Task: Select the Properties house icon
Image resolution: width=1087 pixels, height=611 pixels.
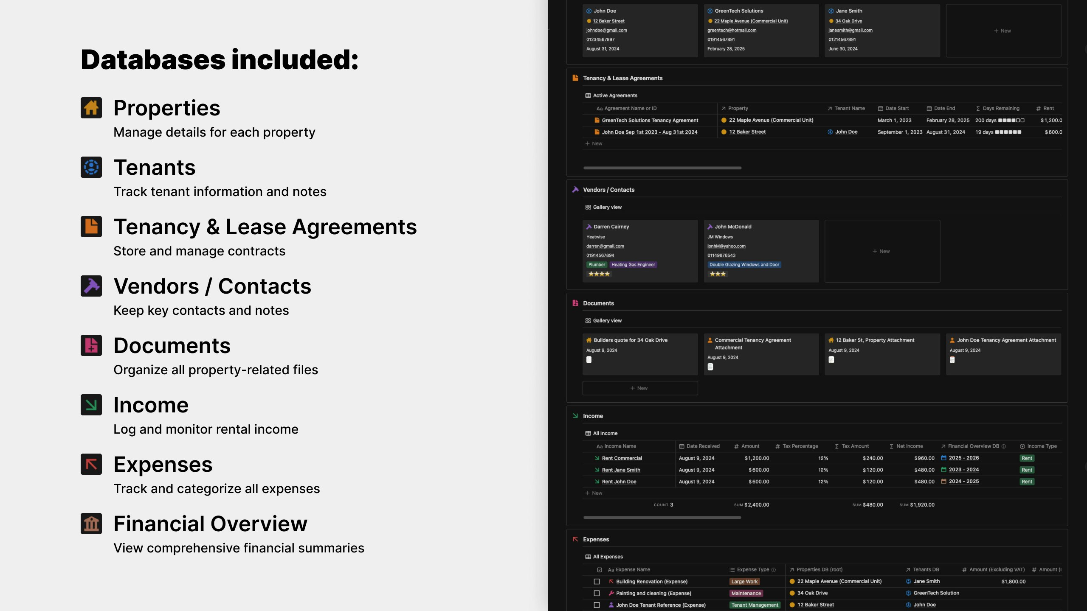Action: (x=91, y=107)
